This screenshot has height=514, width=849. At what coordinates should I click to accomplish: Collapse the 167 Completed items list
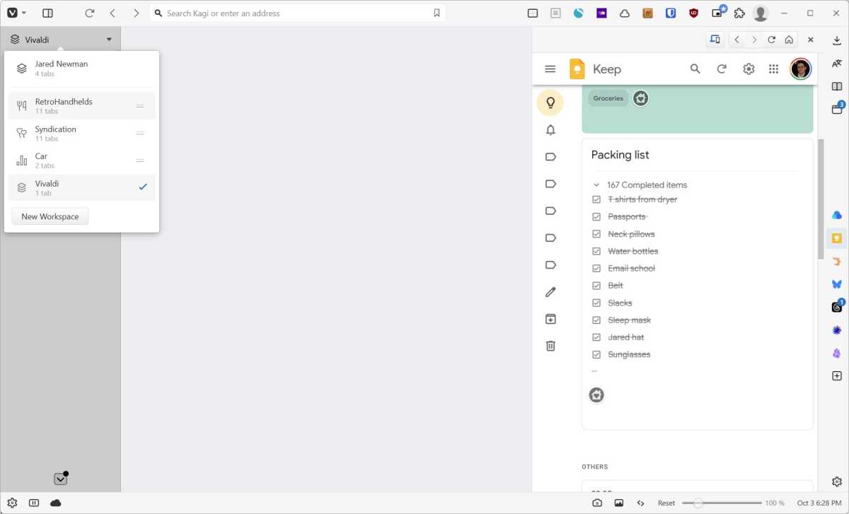[x=596, y=185]
